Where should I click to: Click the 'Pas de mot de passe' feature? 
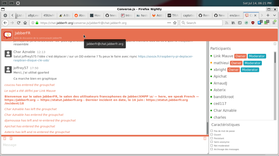click(x=224, y=131)
